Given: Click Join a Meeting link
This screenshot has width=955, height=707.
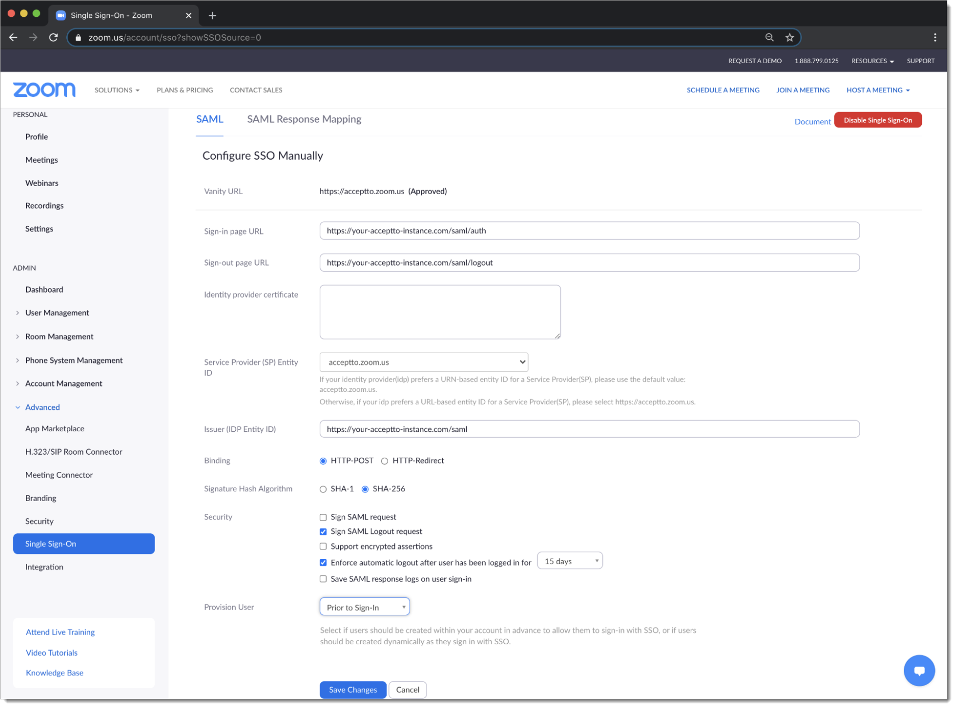Looking at the screenshot, I should pos(802,90).
